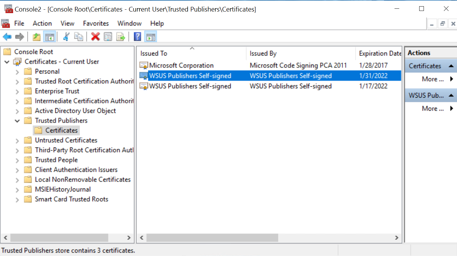
Task: Open the Action menu
Action: point(42,23)
